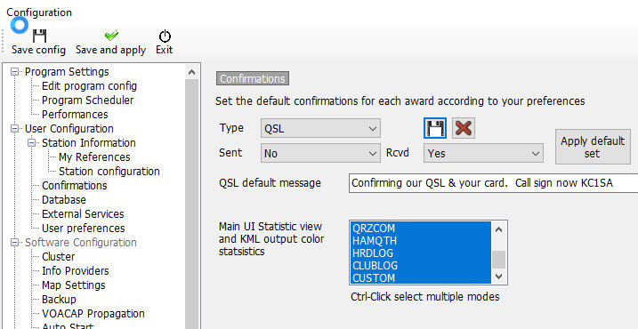Collapse the Station Information tree node
Screen dimensions: 638x329
pyautogui.click(x=32, y=143)
